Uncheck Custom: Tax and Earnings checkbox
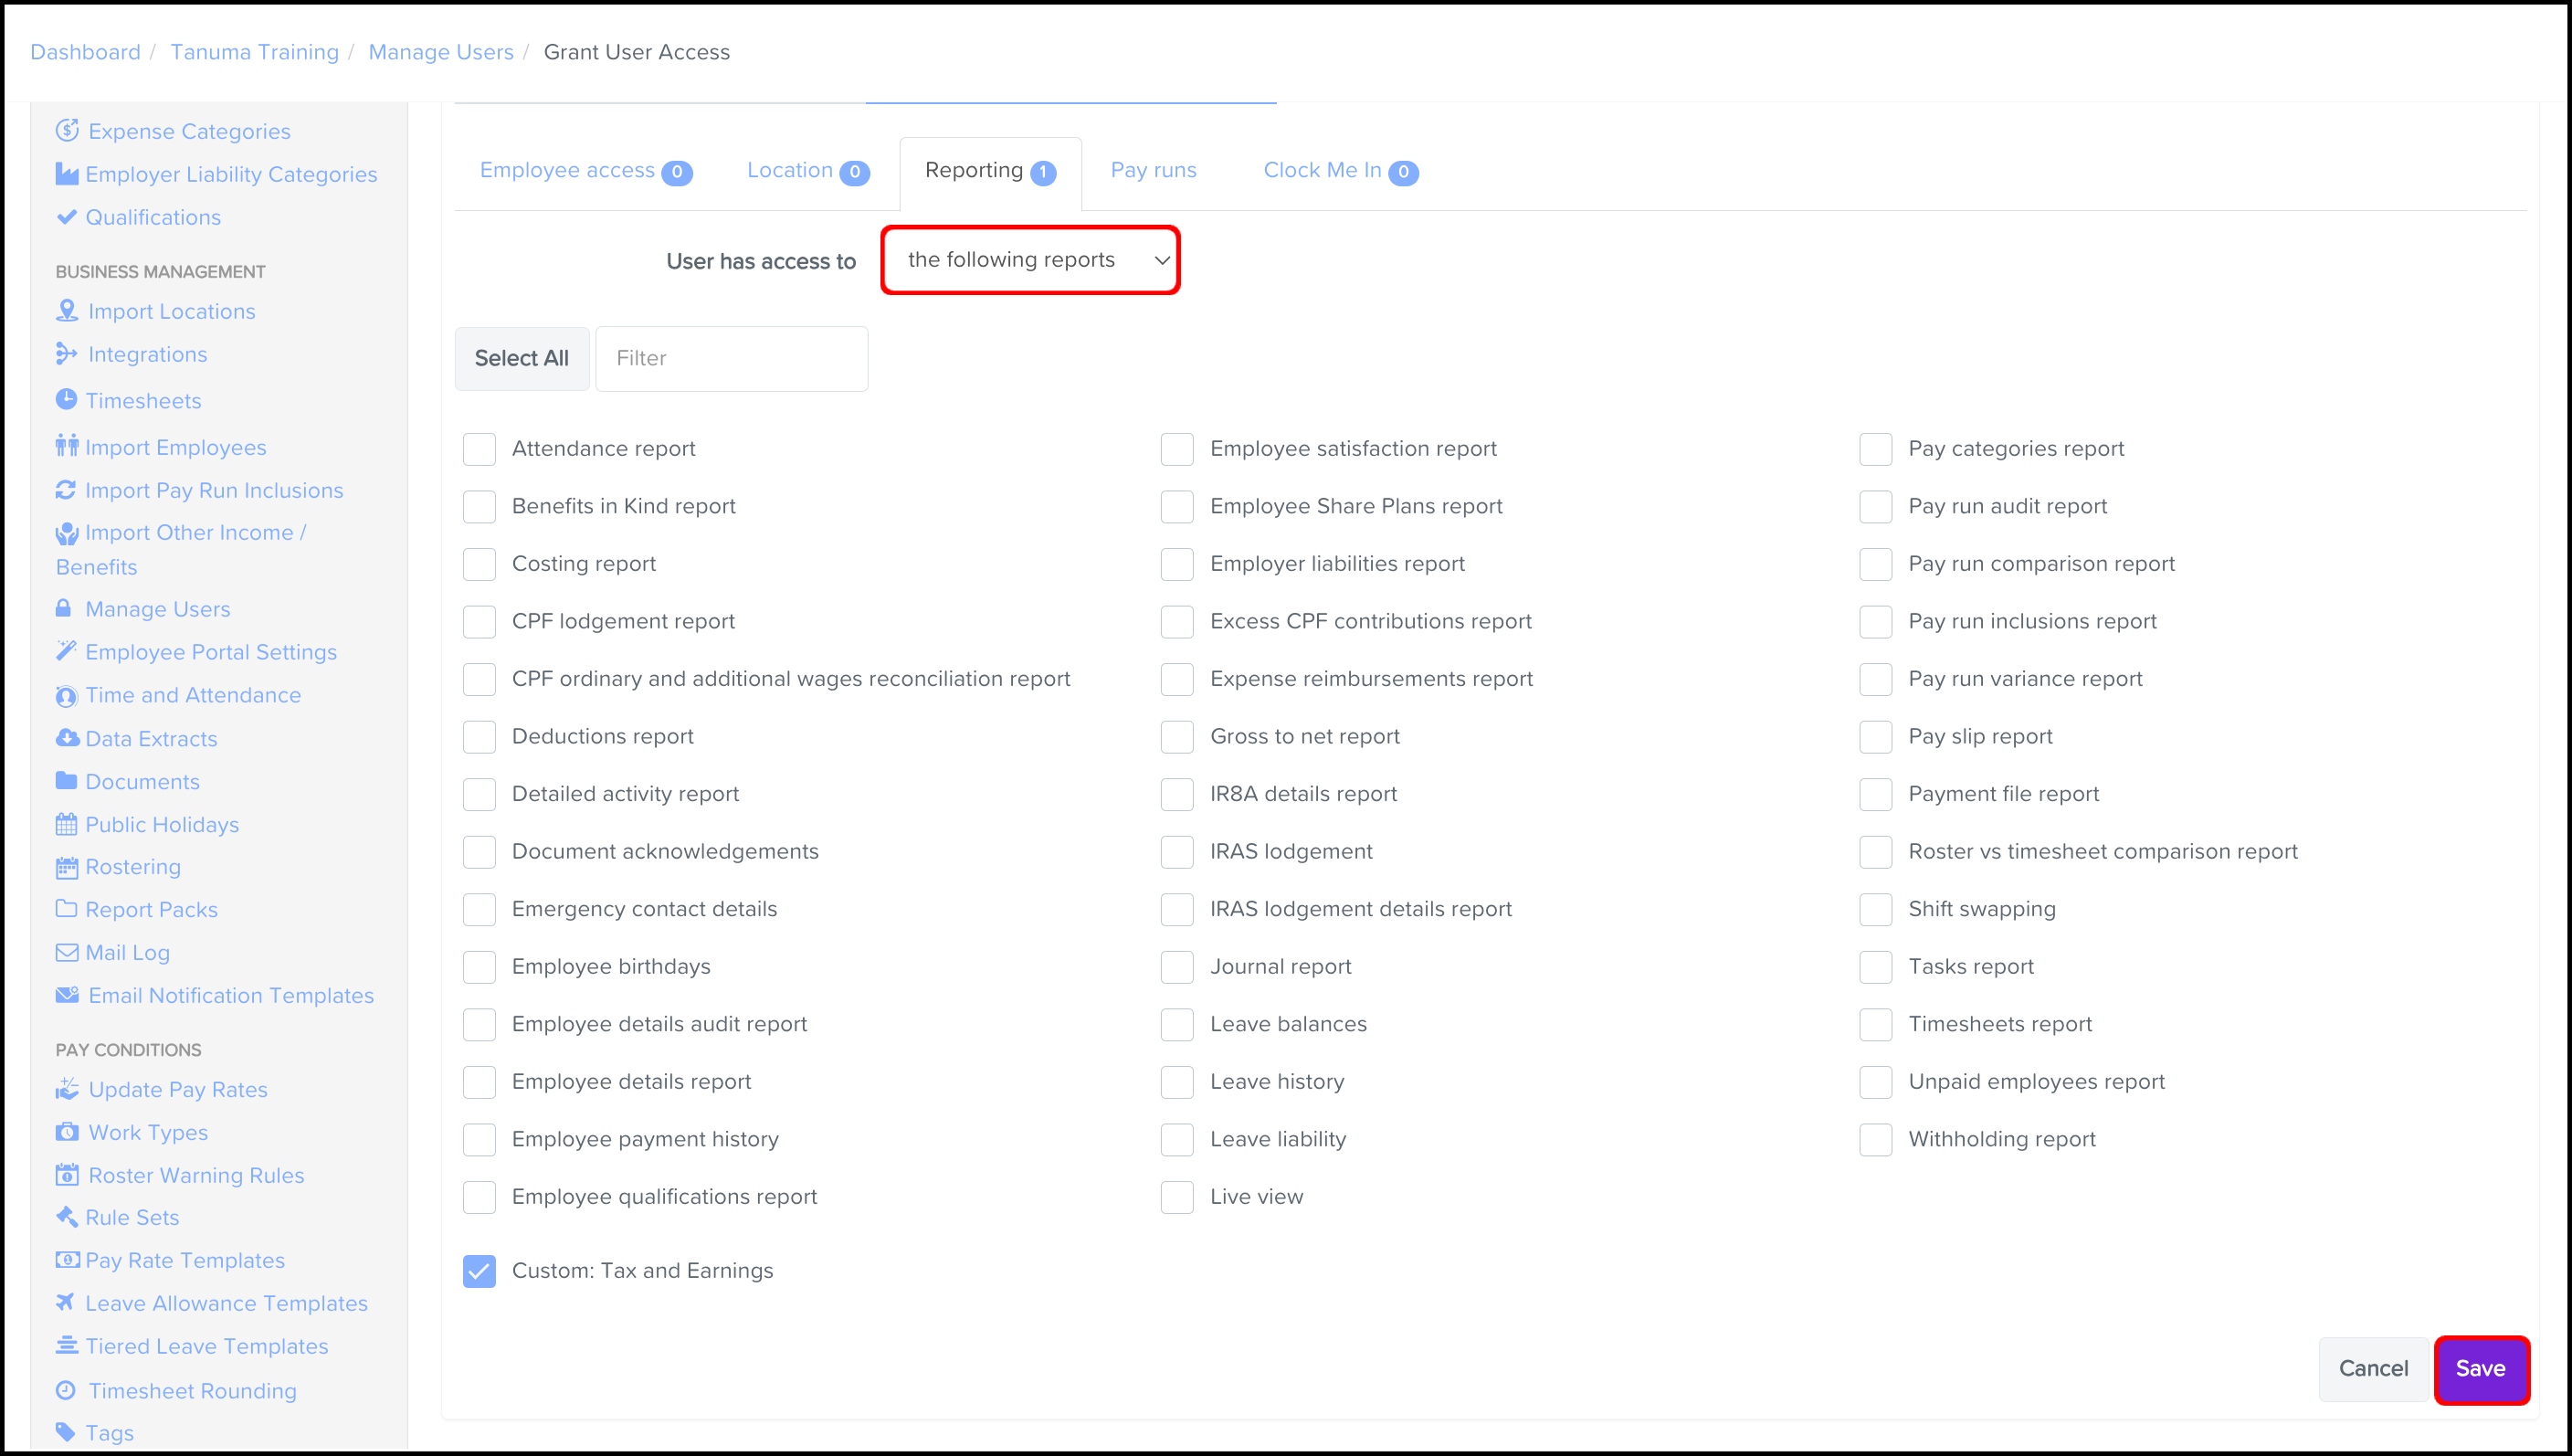 pos(479,1271)
